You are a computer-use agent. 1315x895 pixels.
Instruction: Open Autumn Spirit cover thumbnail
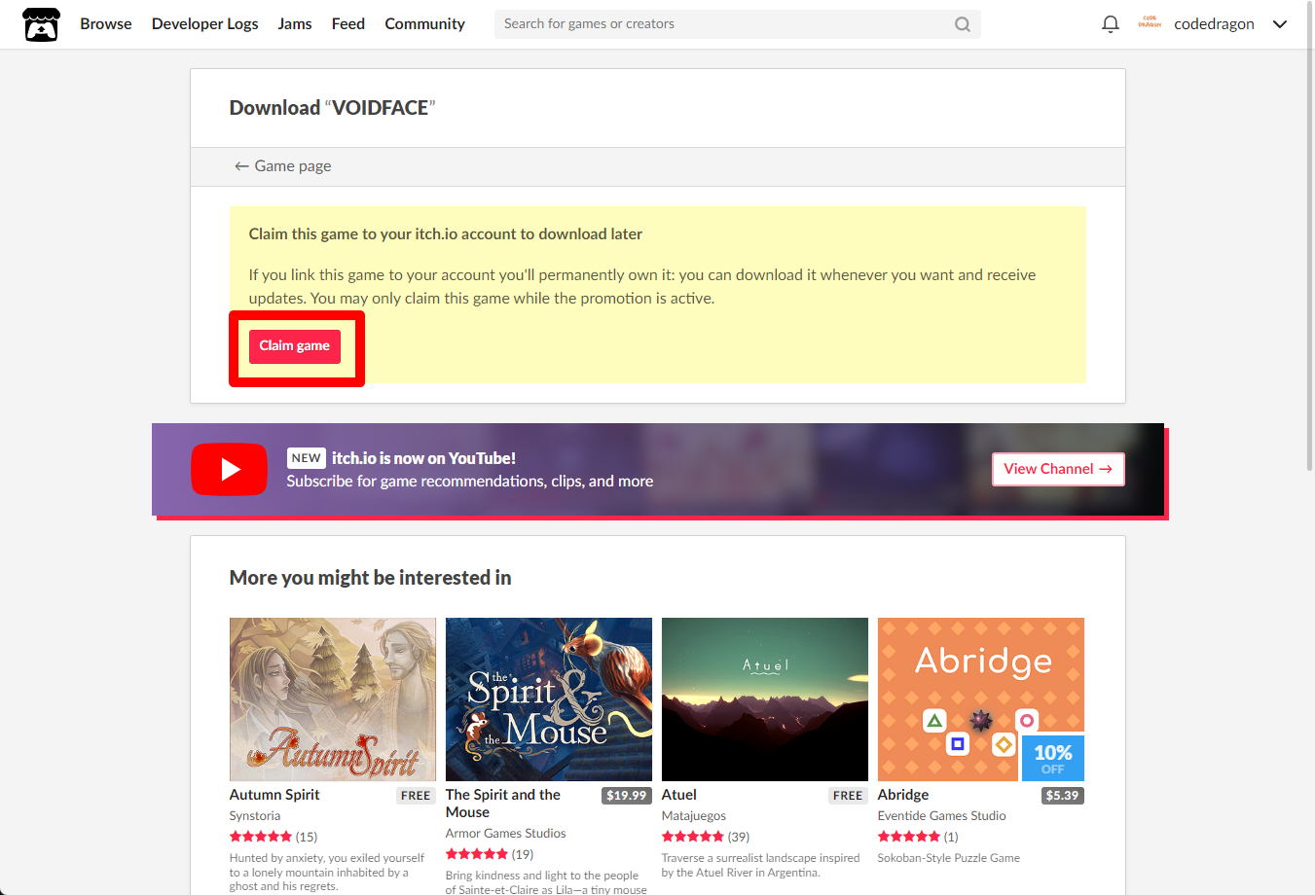pos(333,699)
